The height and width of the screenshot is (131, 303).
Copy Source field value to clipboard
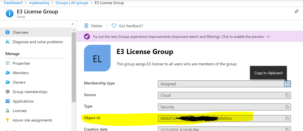click(287, 95)
